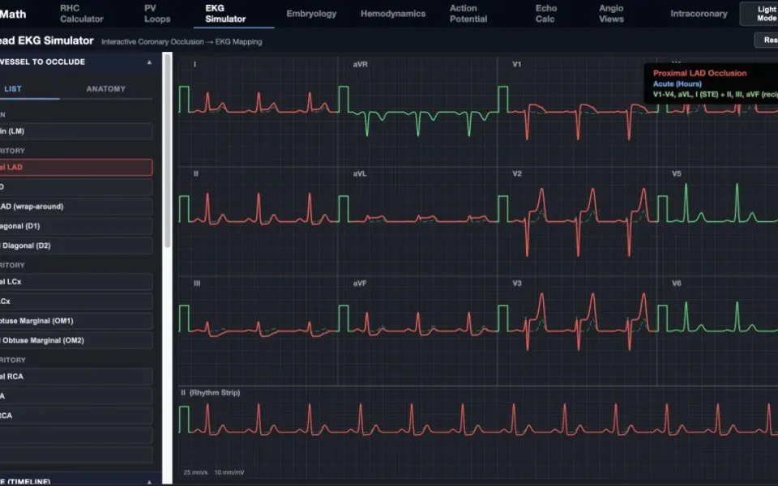Viewport: 778px width, 486px height.
Task: Open the Angio Views tab
Action: [611, 14]
